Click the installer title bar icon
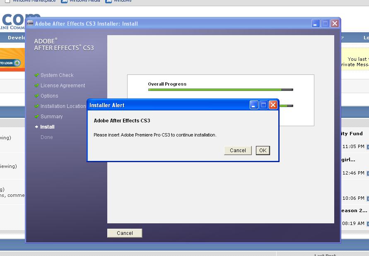 coord(30,23)
